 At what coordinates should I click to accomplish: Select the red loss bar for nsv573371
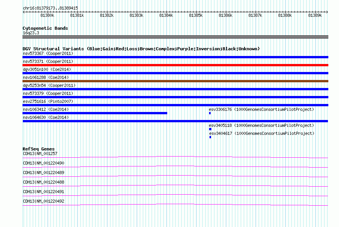[x=175, y=65]
